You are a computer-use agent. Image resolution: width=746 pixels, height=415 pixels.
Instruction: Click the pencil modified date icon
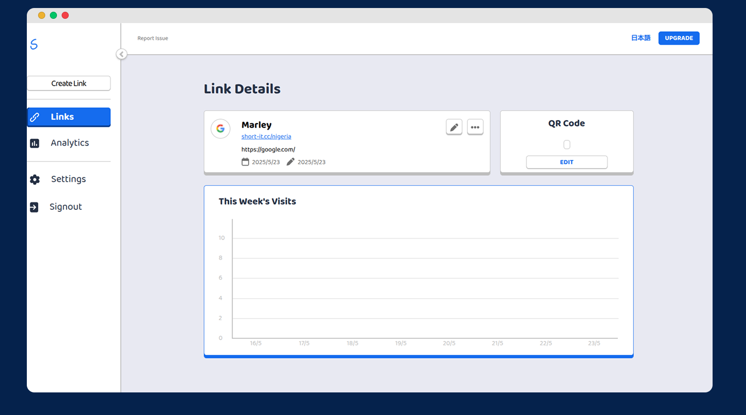(x=290, y=162)
